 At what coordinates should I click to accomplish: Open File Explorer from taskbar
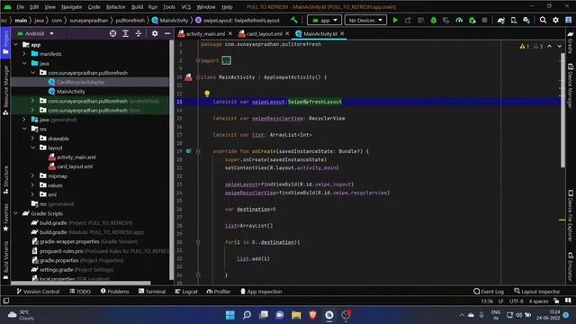296,315
